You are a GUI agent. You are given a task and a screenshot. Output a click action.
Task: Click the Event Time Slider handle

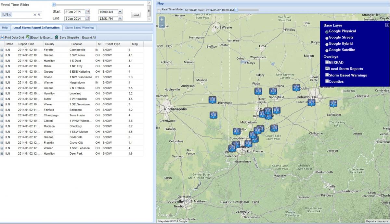point(54,5)
